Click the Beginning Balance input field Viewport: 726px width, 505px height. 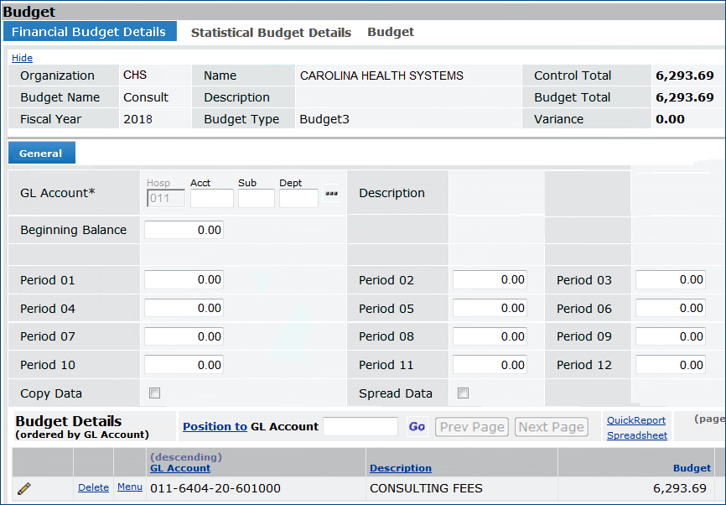(184, 230)
